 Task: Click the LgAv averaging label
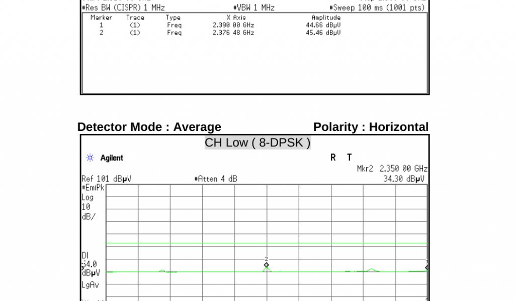click(91, 285)
